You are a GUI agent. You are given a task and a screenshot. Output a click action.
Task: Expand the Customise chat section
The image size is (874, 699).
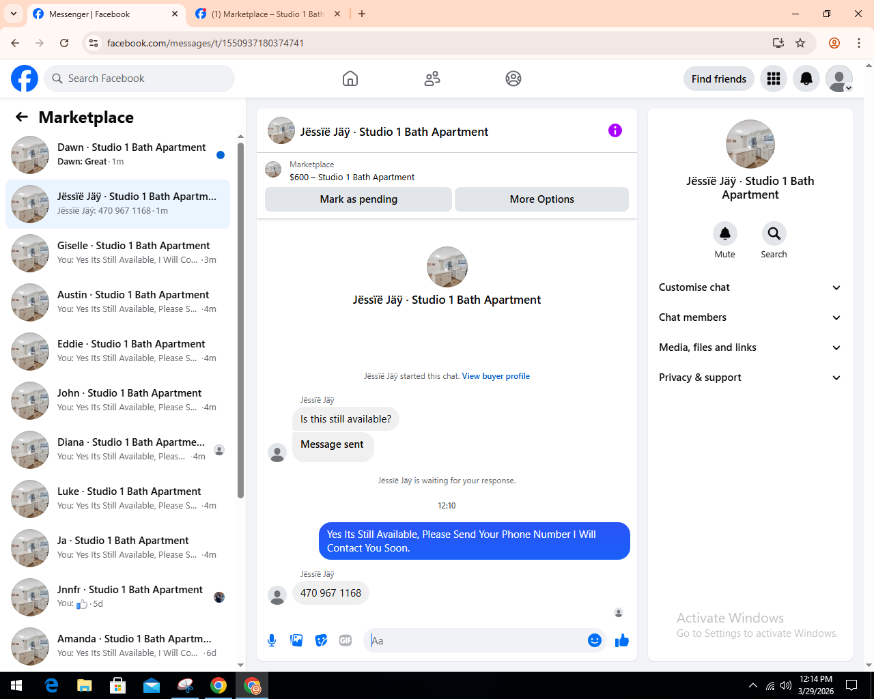[750, 287]
